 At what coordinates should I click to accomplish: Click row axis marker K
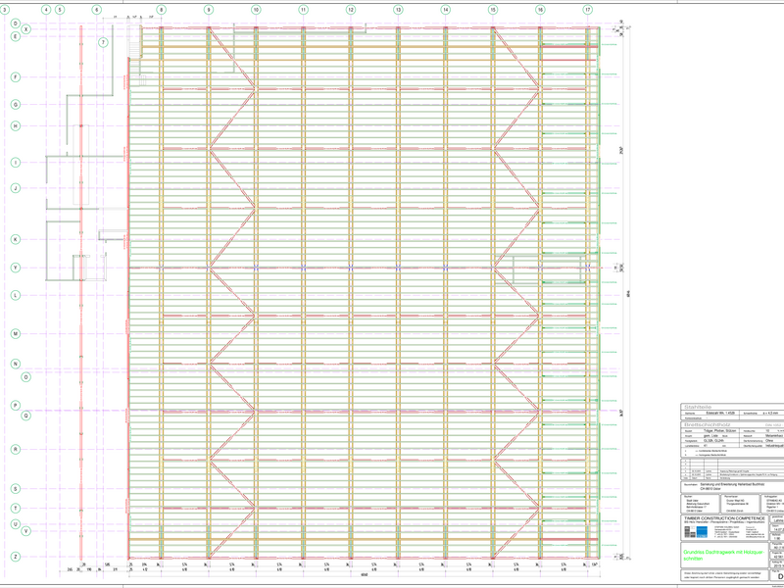16,239
